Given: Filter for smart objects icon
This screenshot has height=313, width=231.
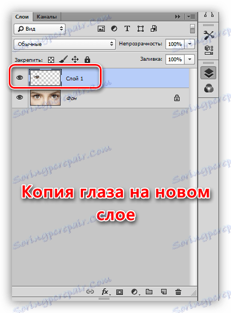Looking at the screenshot, I should (x=153, y=29).
